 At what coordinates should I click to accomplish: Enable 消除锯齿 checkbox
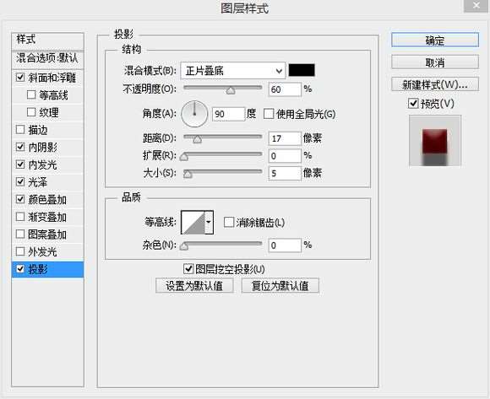point(229,222)
